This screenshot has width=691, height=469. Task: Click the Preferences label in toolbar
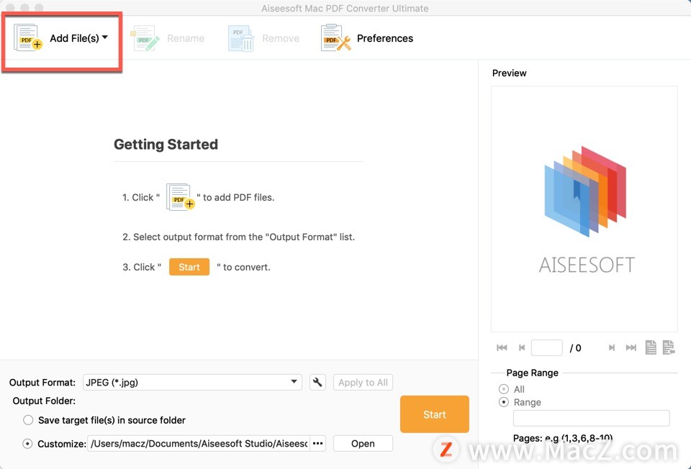pyautogui.click(x=384, y=38)
